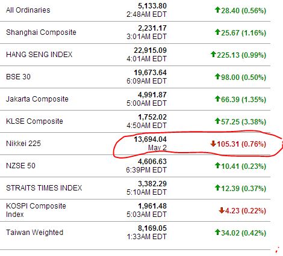Click the green up arrow beside 225.13
283x256 pixels.
point(213,54)
